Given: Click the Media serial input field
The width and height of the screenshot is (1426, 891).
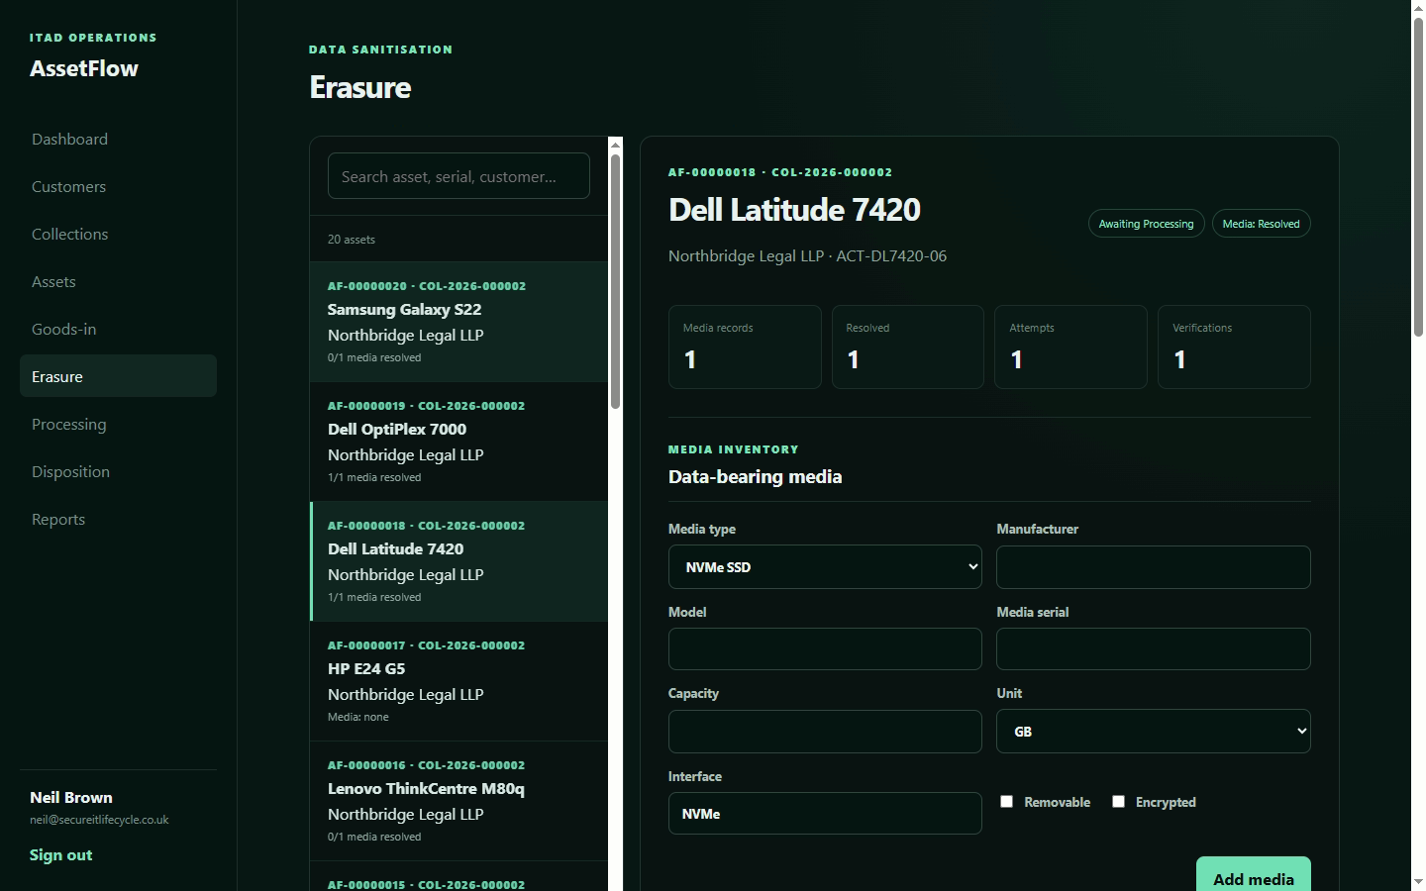Looking at the screenshot, I should (1154, 649).
